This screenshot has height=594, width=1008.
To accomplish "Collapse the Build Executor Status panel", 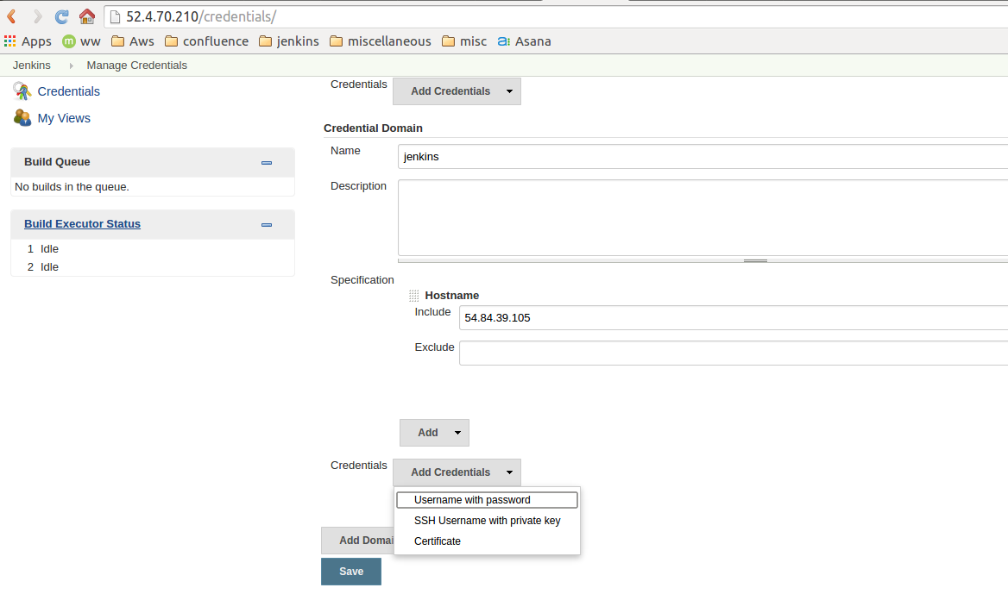I will click(267, 225).
